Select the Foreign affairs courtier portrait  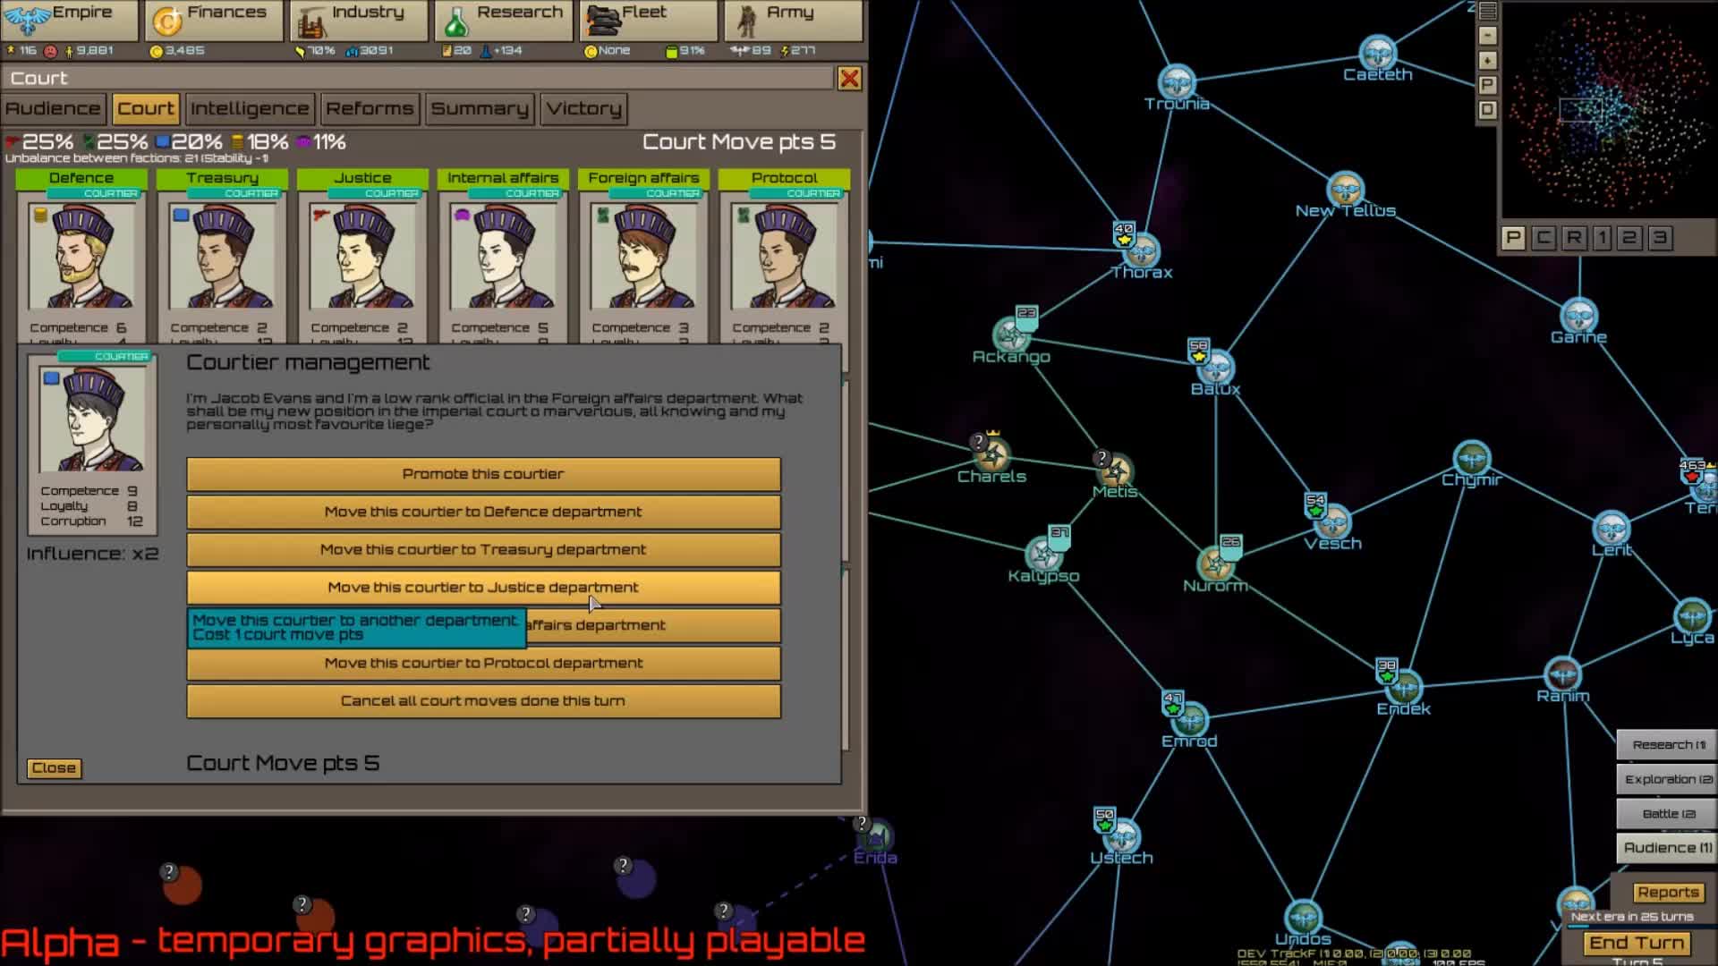643,256
